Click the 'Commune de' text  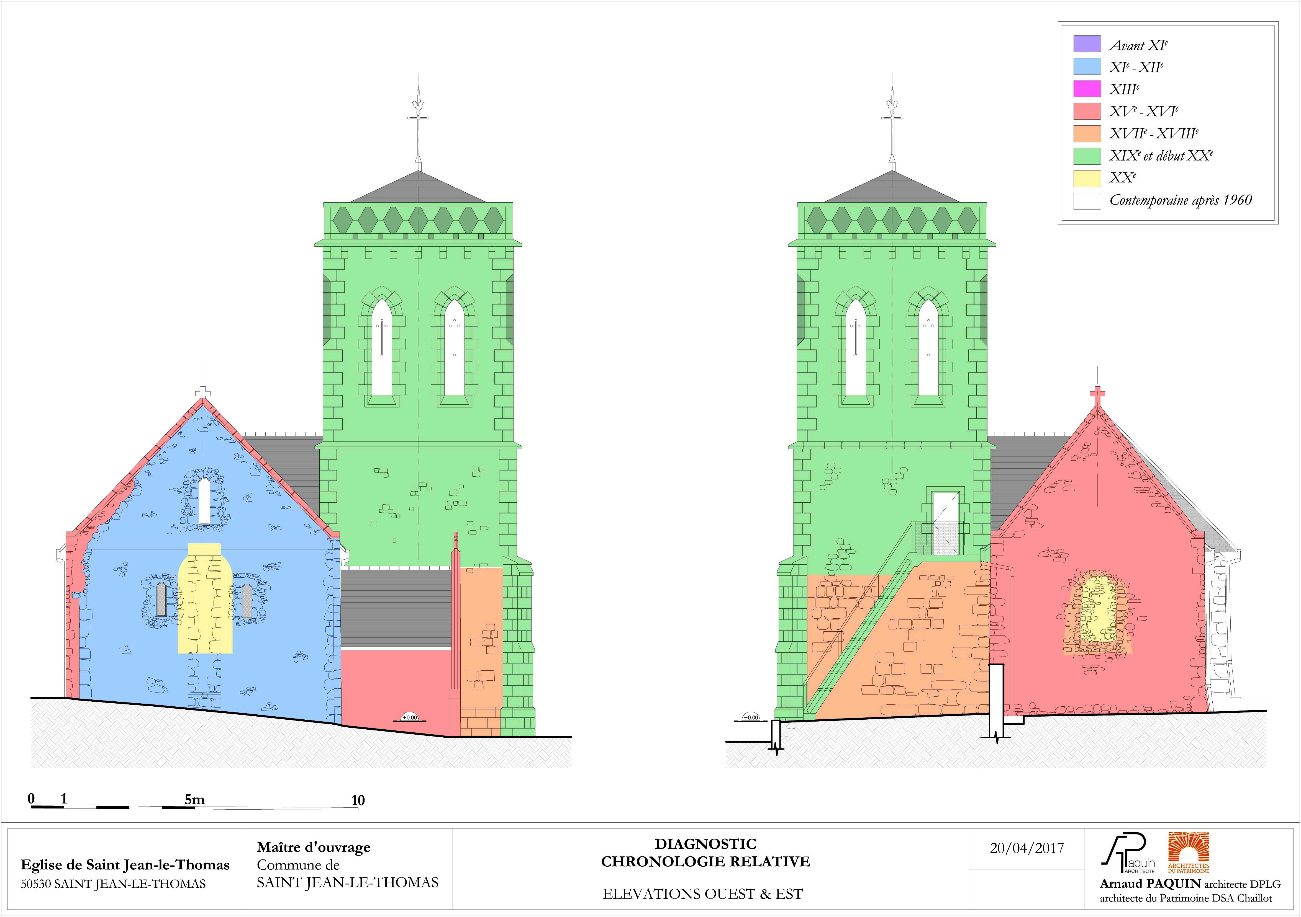tap(298, 865)
